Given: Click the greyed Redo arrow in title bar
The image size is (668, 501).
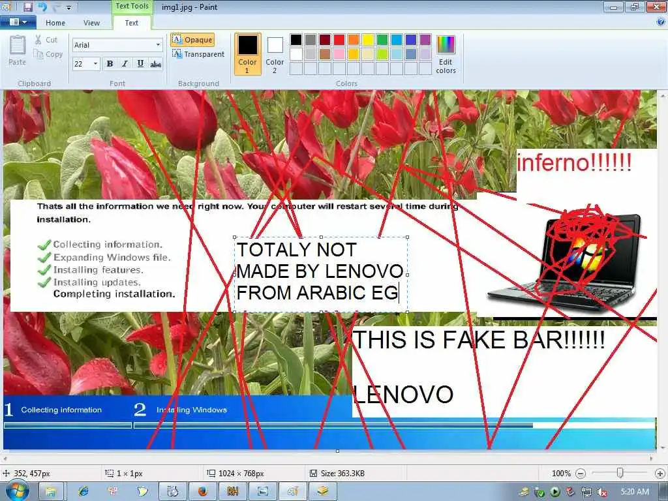Looking at the screenshot, I should point(56,7).
